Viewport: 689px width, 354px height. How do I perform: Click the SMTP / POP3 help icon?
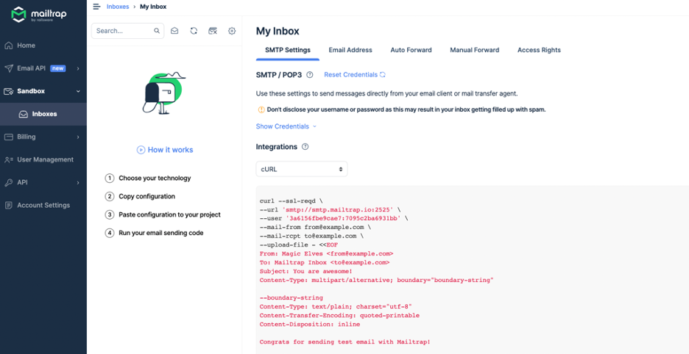310,75
